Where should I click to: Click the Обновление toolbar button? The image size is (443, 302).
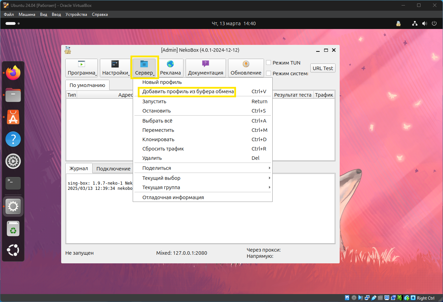click(246, 68)
